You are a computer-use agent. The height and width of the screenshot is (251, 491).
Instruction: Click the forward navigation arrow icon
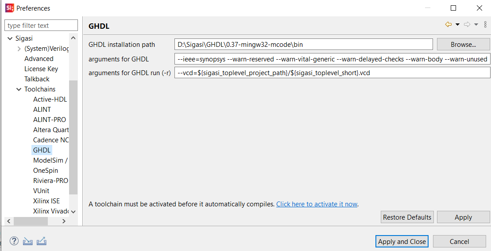tap(467, 24)
